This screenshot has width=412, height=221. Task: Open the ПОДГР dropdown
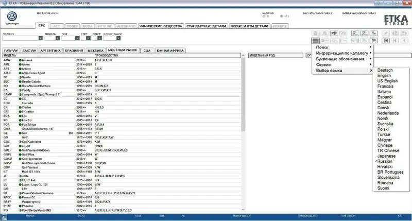coord(99,38)
